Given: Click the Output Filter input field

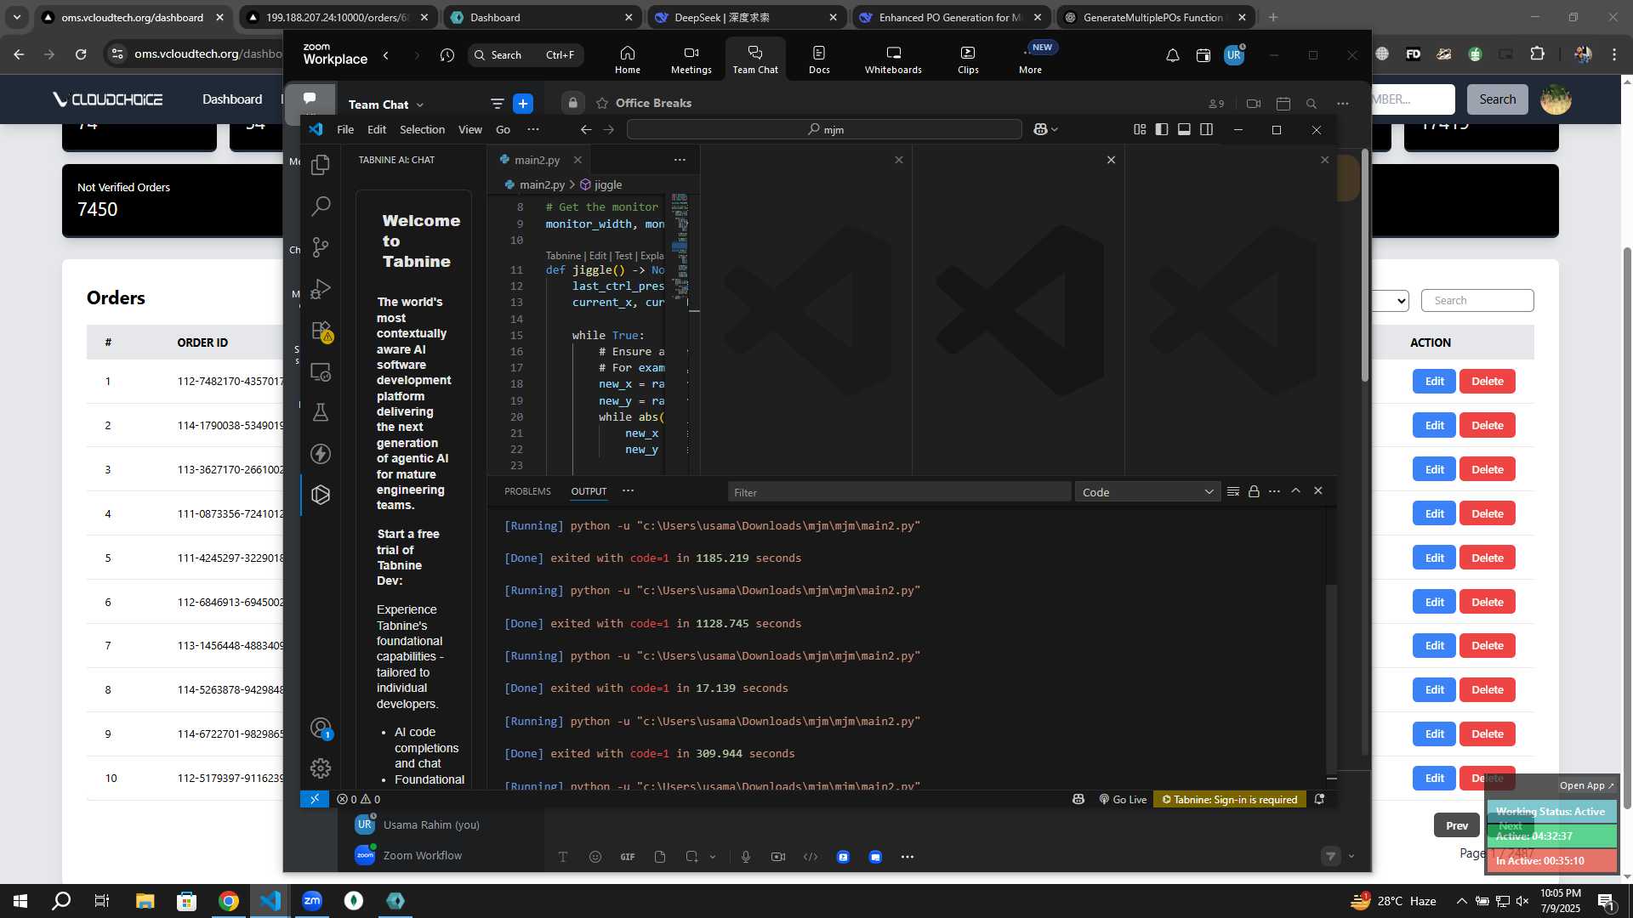Looking at the screenshot, I should pos(899,492).
